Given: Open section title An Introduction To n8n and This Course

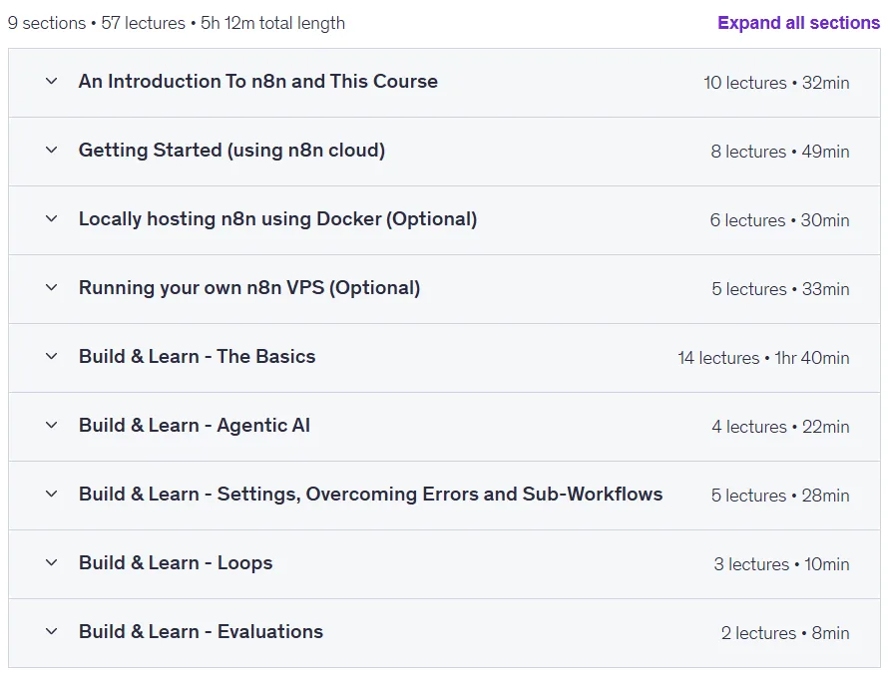Looking at the screenshot, I should [x=258, y=82].
